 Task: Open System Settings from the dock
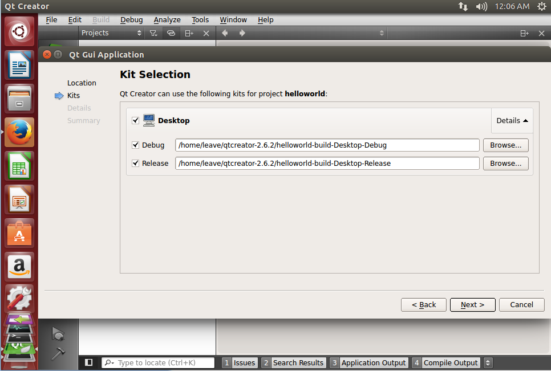point(19,299)
